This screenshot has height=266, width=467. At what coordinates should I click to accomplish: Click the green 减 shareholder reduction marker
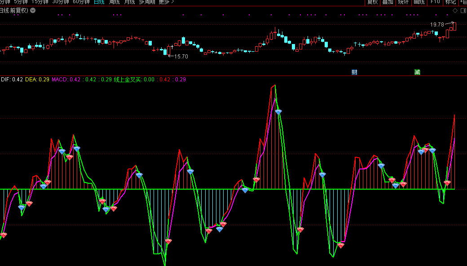click(x=417, y=72)
